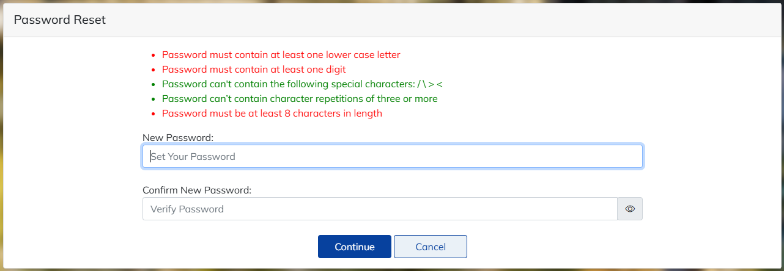The height and width of the screenshot is (271, 784).
Task: Click the green bullet beside special characters rule
Action: click(x=153, y=85)
